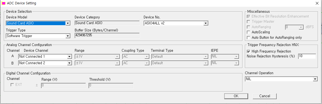The width and height of the screenshot is (322, 104).
Task: Click the ADC Device Setting title bar icon
Action: tap(4, 3)
